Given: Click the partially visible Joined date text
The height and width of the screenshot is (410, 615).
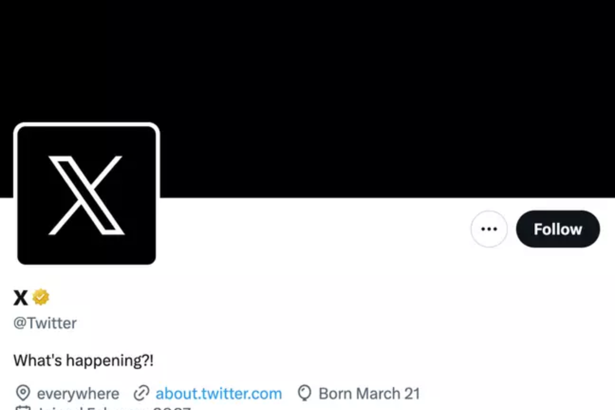Looking at the screenshot, I should 114,408.
